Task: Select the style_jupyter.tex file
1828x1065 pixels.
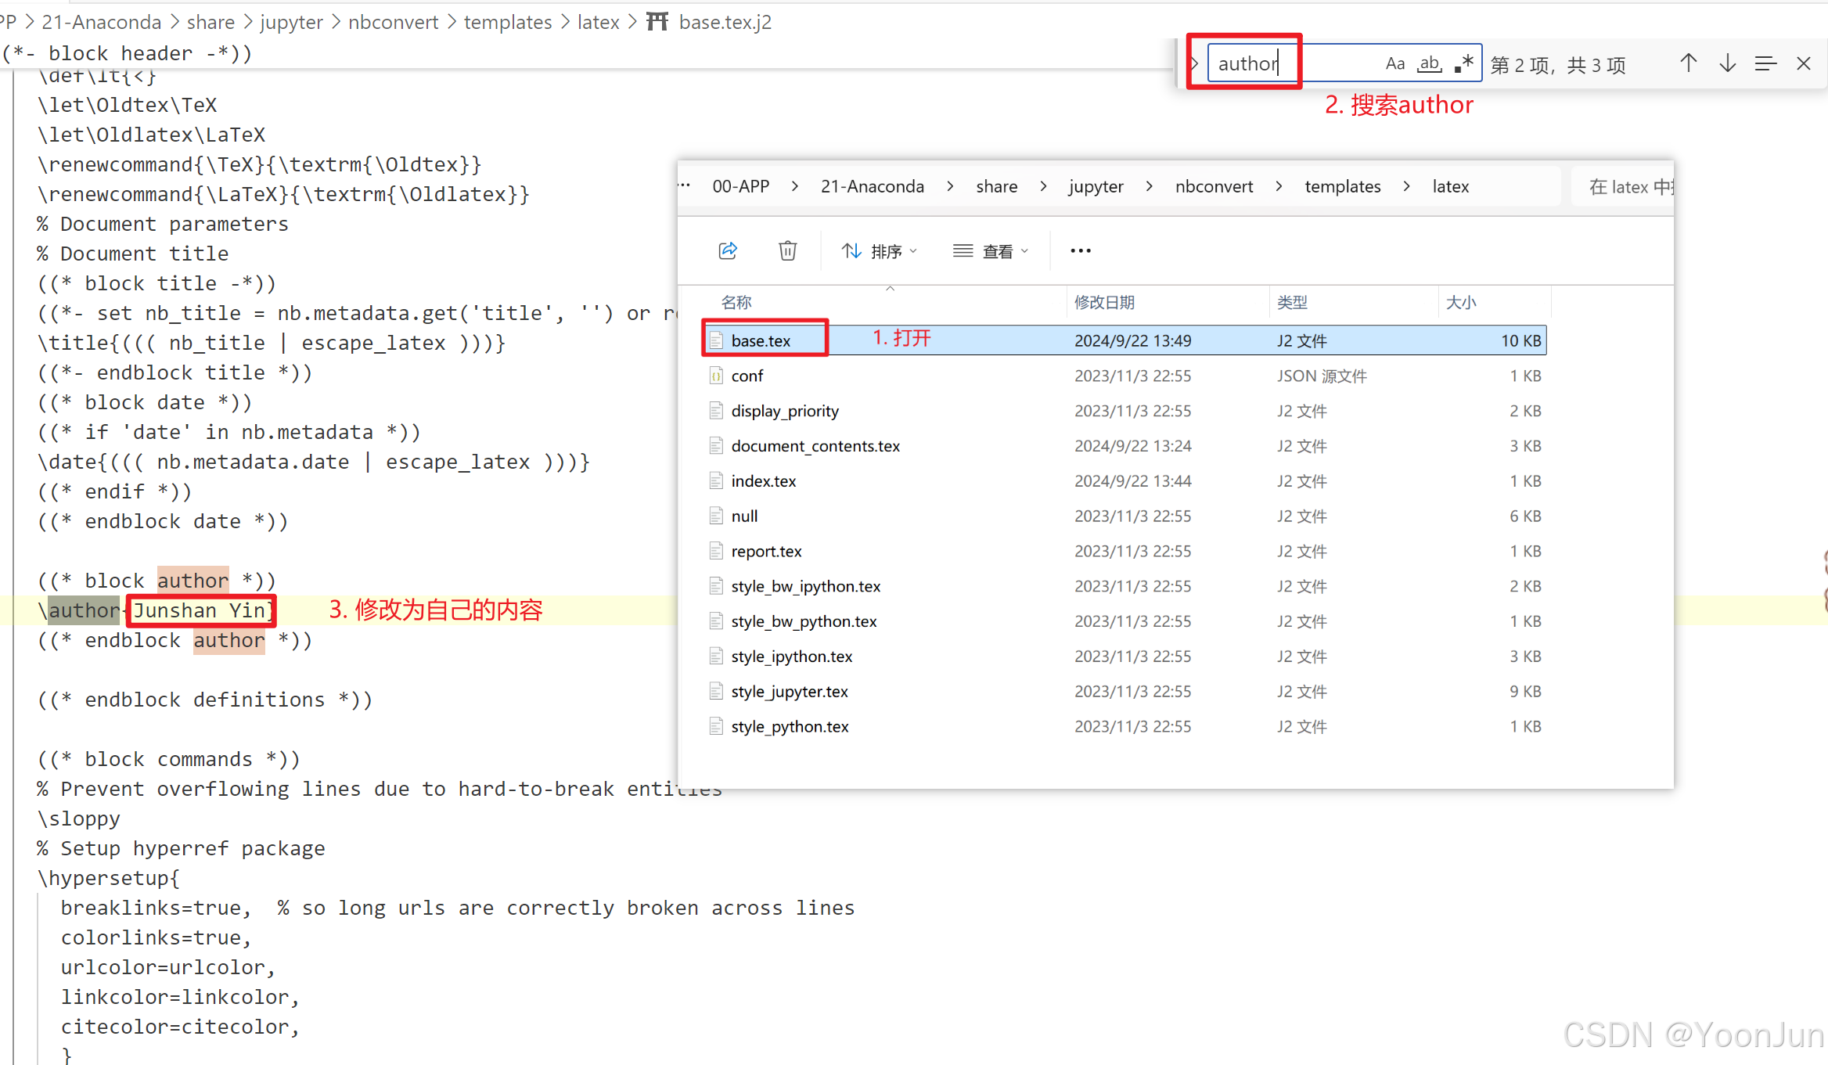Action: pyautogui.click(x=789, y=692)
